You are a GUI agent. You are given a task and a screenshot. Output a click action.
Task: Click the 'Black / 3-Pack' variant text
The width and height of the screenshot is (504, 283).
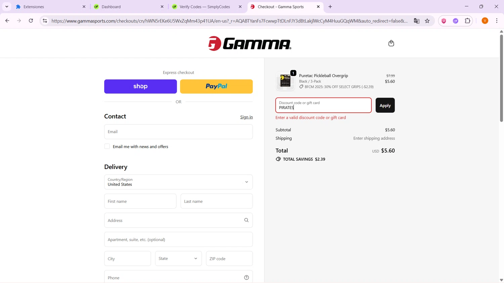point(310,81)
